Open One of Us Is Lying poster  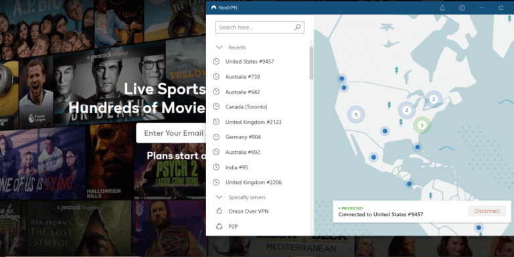pyautogui.click(x=43, y=162)
